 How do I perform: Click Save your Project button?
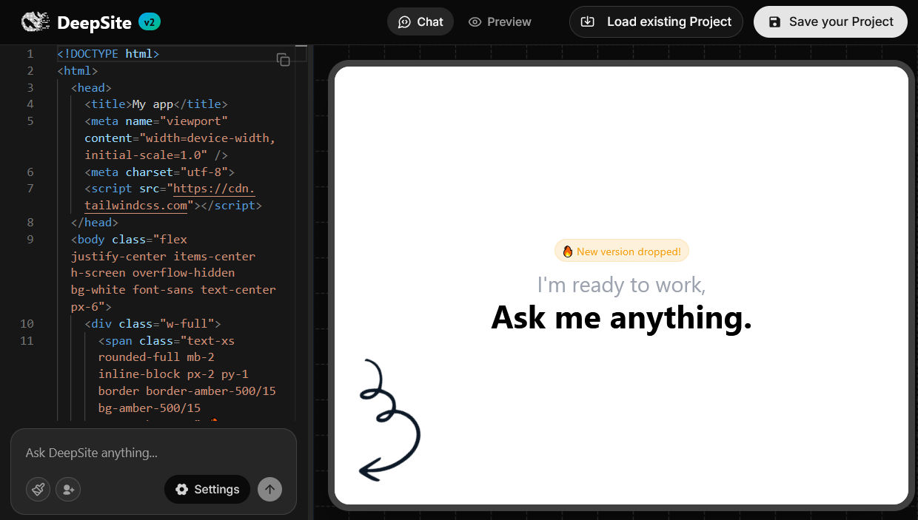coord(831,21)
